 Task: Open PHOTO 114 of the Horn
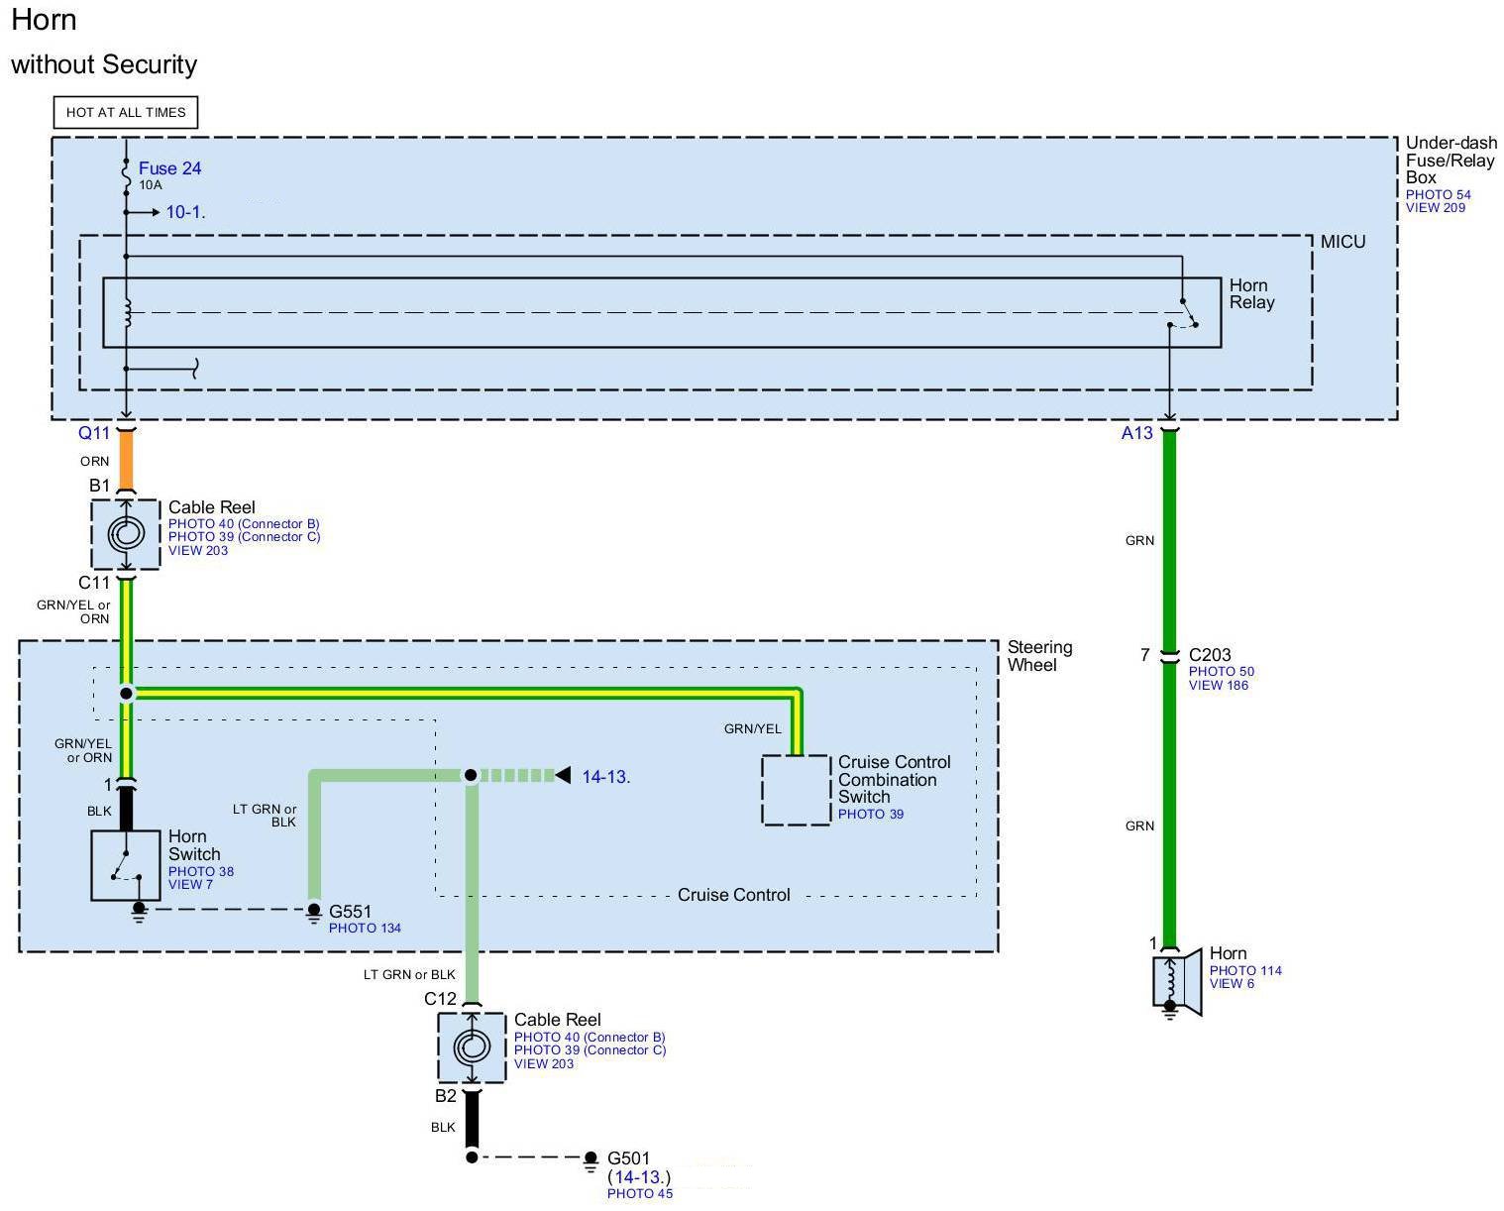[1244, 970]
